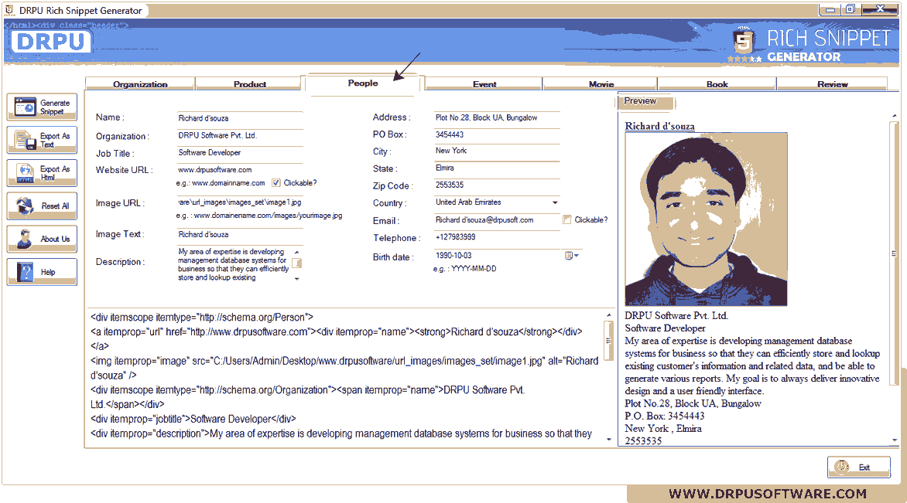This screenshot has height=503, width=907.
Task: Click the Generate Snippet icon
Action: pos(26,107)
